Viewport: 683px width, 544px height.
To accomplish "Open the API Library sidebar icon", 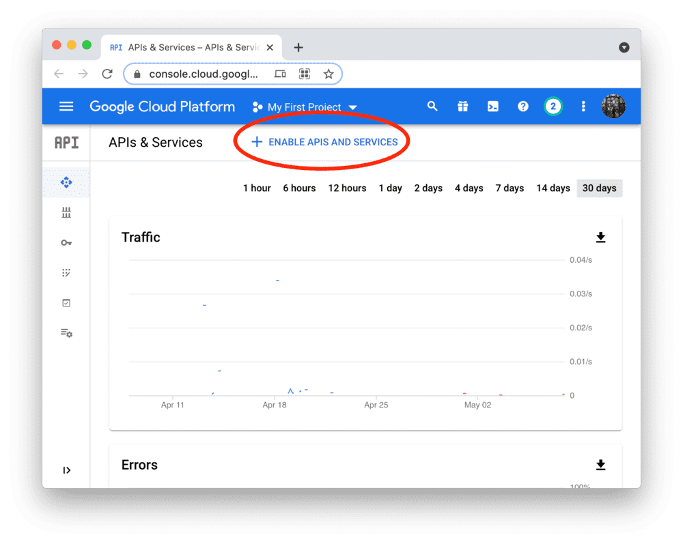I will tap(66, 212).
